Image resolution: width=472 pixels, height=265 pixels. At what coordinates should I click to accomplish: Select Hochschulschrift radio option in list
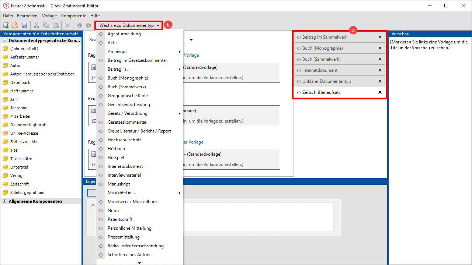pyautogui.click(x=101, y=140)
